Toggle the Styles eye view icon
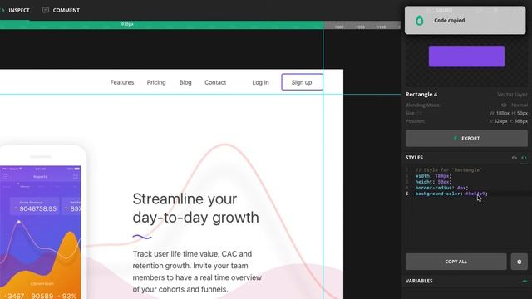Image resolution: width=532 pixels, height=299 pixels. 515,158
